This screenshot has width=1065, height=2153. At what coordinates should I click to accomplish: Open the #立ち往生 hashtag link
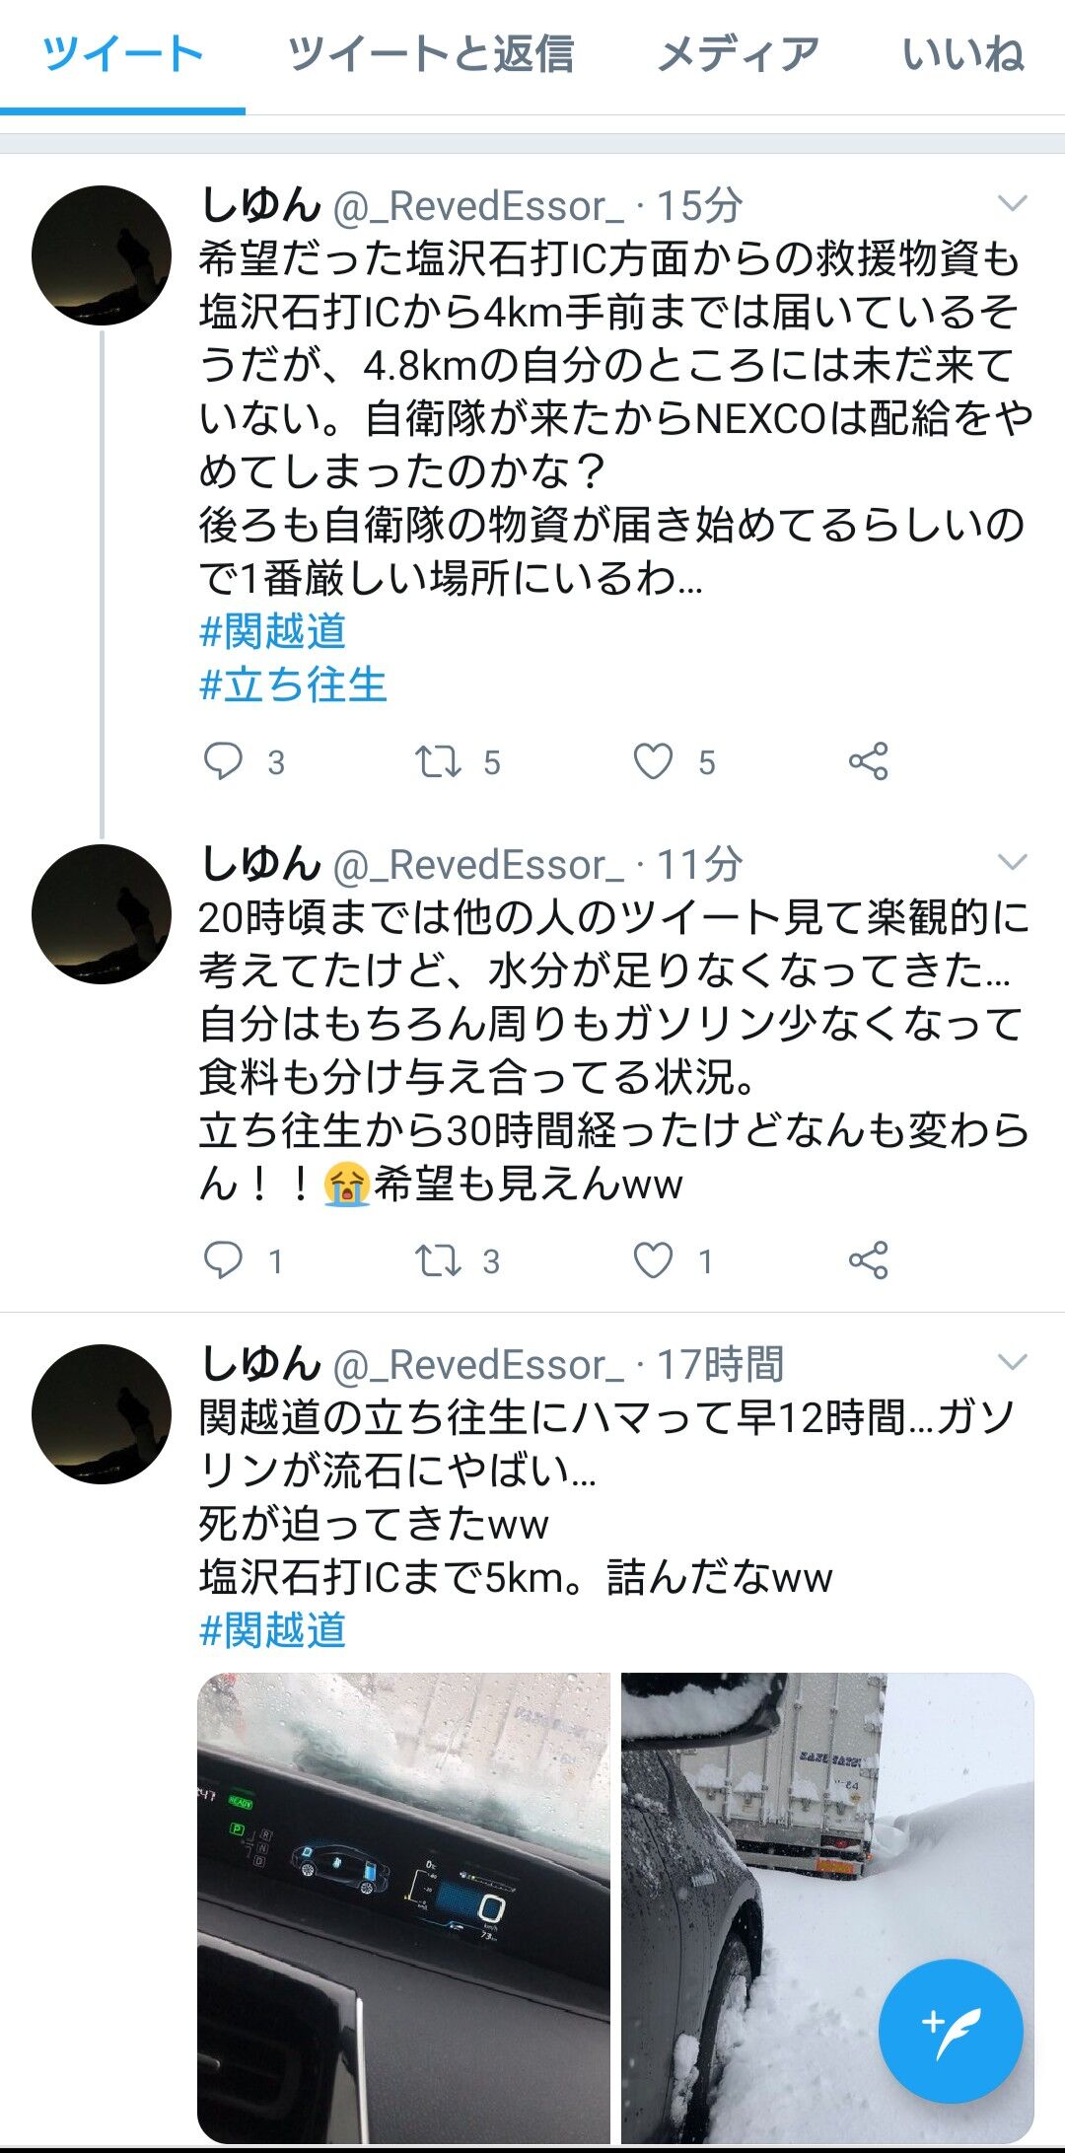coord(293,684)
